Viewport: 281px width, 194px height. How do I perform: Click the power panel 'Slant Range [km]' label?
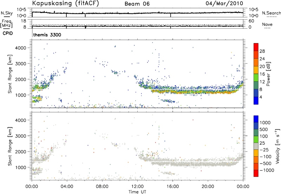point(10,74)
